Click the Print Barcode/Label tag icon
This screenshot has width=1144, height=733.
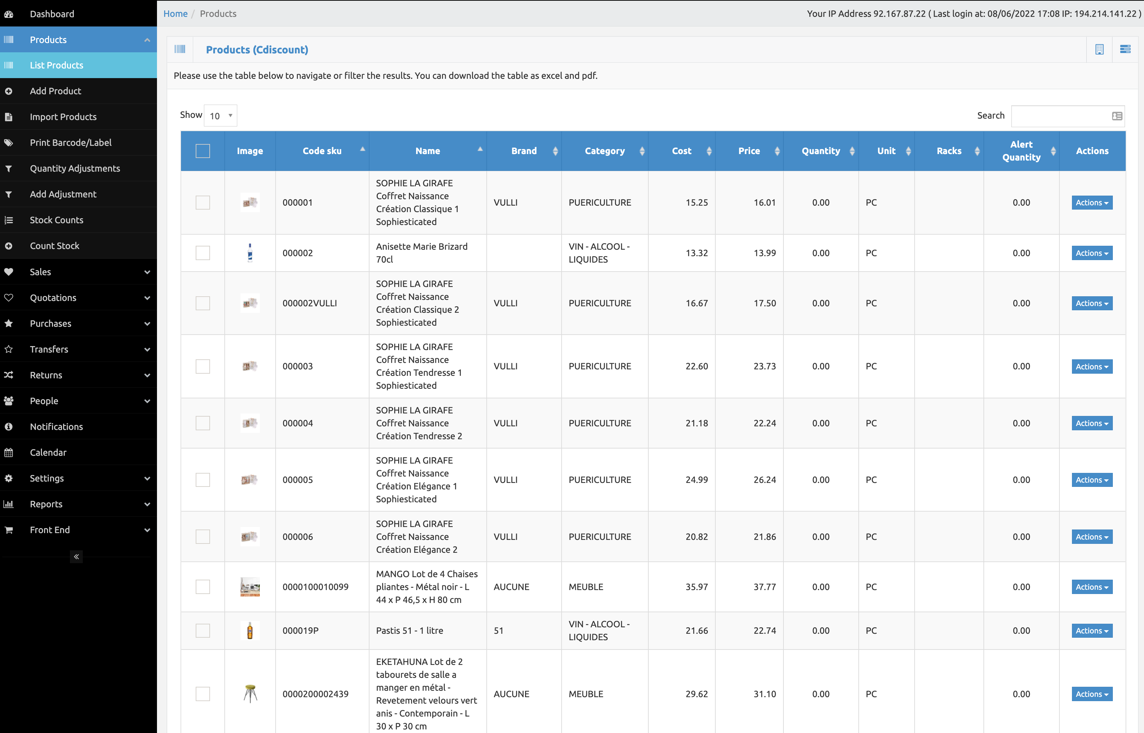click(x=9, y=142)
